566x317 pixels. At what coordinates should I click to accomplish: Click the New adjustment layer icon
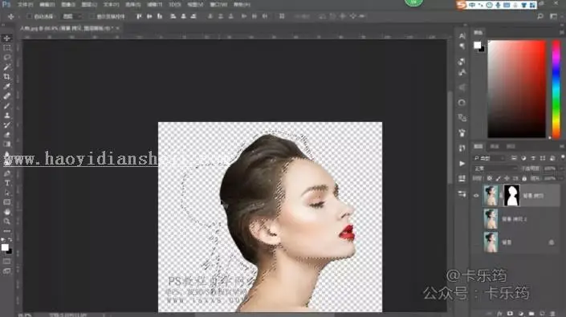click(x=521, y=314)
